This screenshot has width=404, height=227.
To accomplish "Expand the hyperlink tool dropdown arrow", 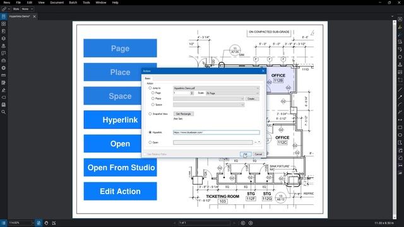I will pos(9,9).
